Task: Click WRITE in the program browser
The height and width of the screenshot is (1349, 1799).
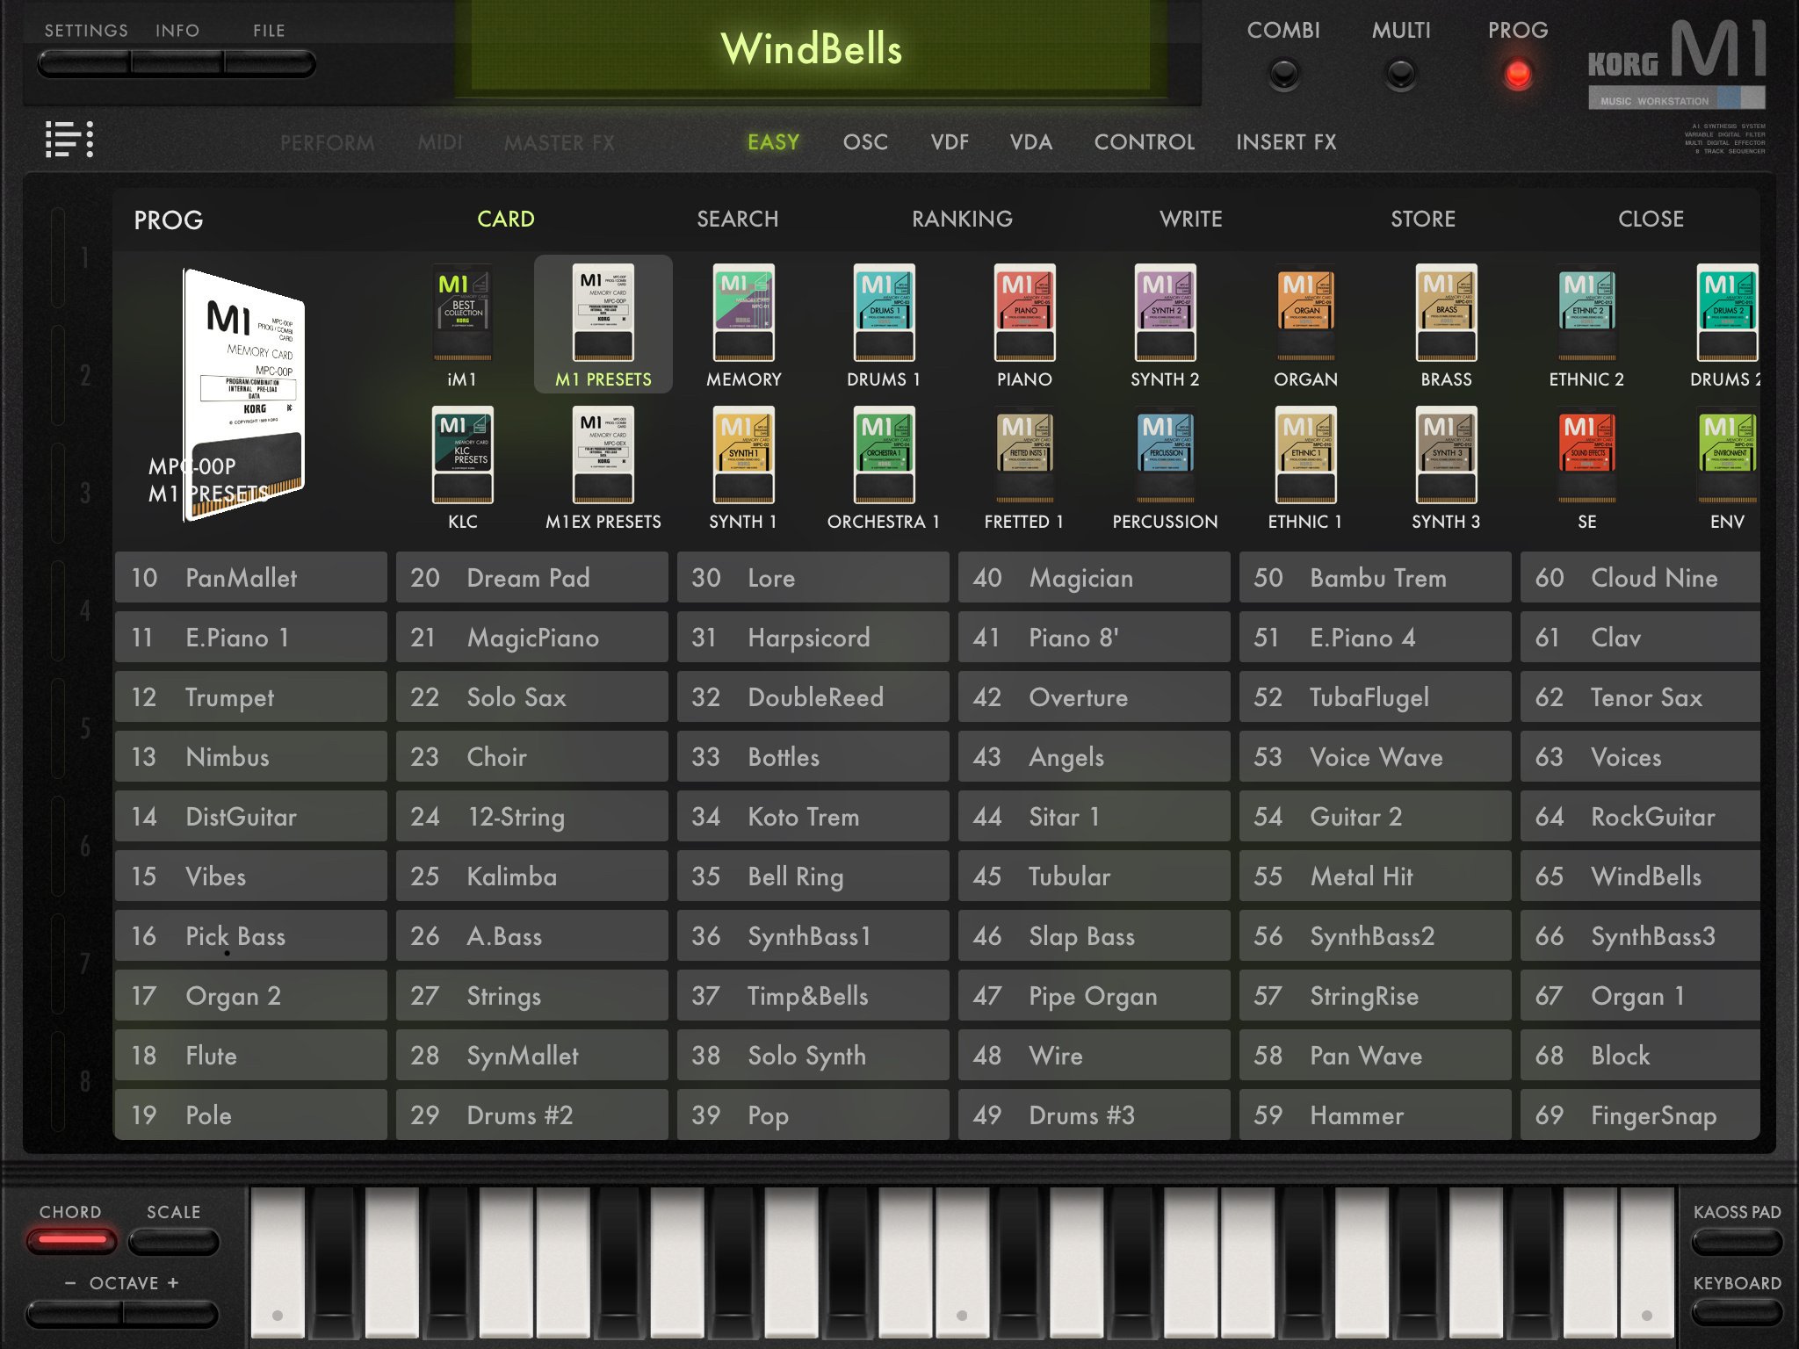Action: (1190, 219)
